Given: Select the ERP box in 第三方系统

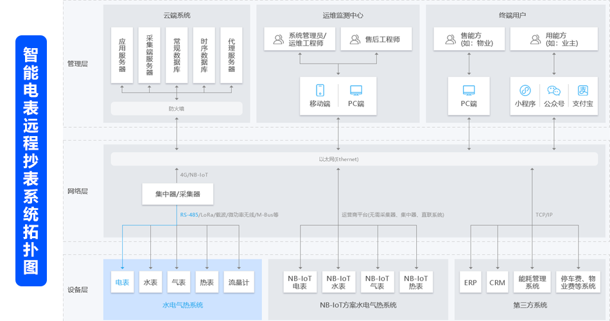Looking at the screenshot, I should (x=470, y=282).
